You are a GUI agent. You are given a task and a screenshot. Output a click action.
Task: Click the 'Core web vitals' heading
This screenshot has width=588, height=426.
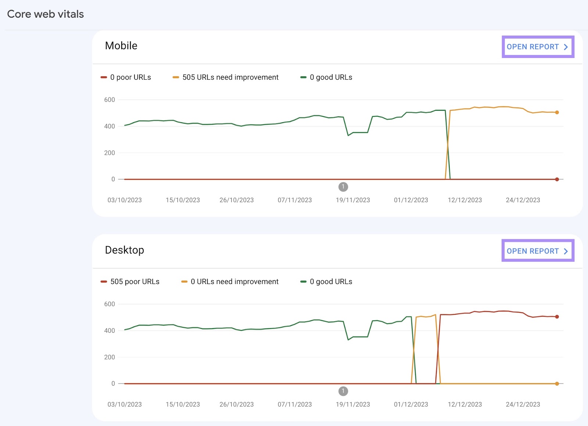coord(45,14)
